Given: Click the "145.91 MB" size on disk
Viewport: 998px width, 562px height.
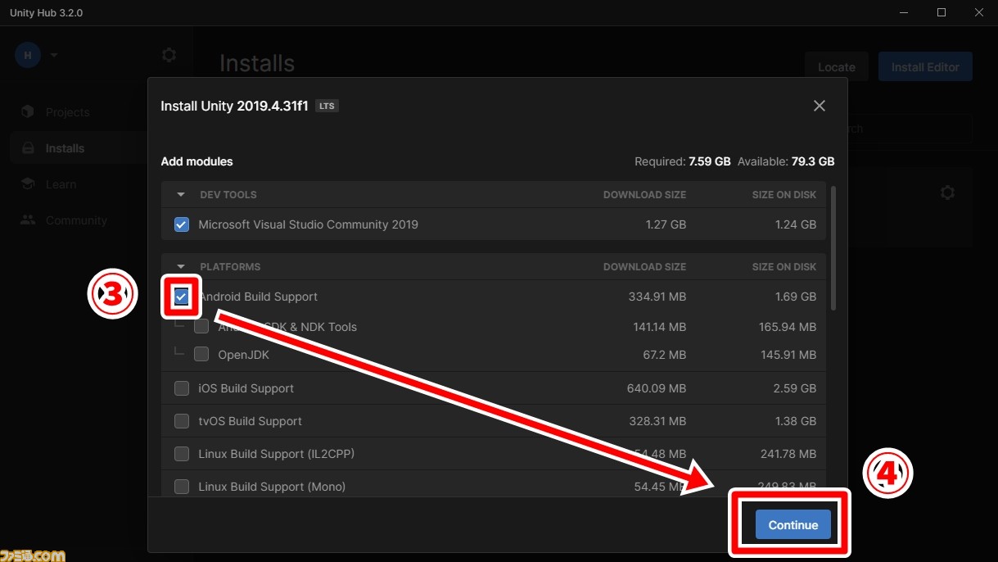Looking at the screenshot, I should point(788,355).
